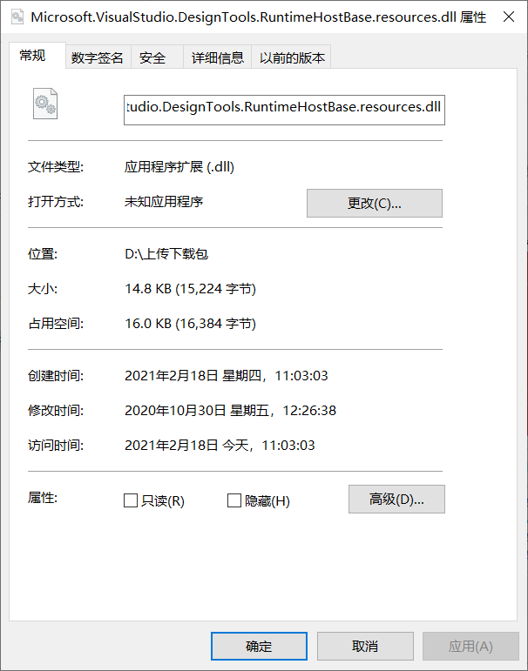Click the window title text
Image resolution: width=528 pixels, height=671 pixels.
[x=259, y=17]
